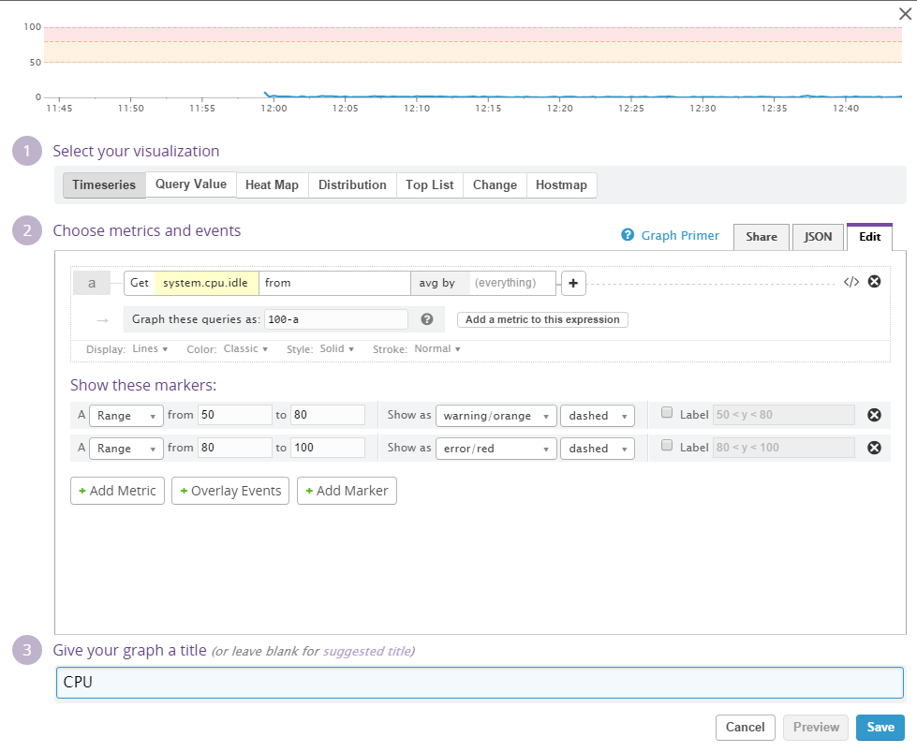Viewport: 917px width, 752px height.
Task: Remove query a with the X icon
Action: (874, 282)
